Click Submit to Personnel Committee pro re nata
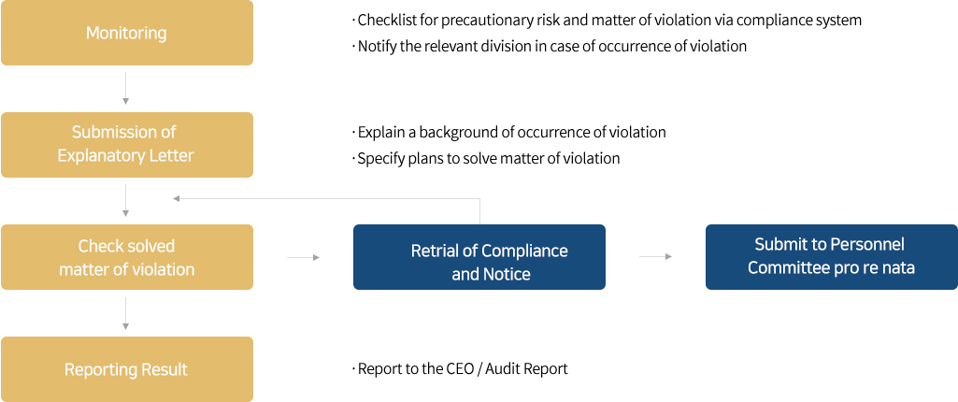This screenshot has width=958, height=402. (x=832, y=256)
